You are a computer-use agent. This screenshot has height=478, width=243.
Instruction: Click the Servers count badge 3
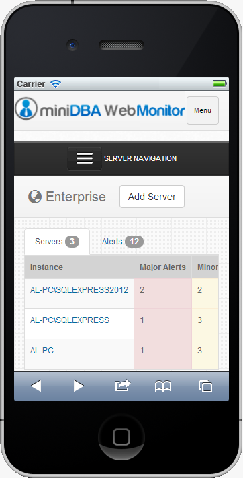[72, 242]
